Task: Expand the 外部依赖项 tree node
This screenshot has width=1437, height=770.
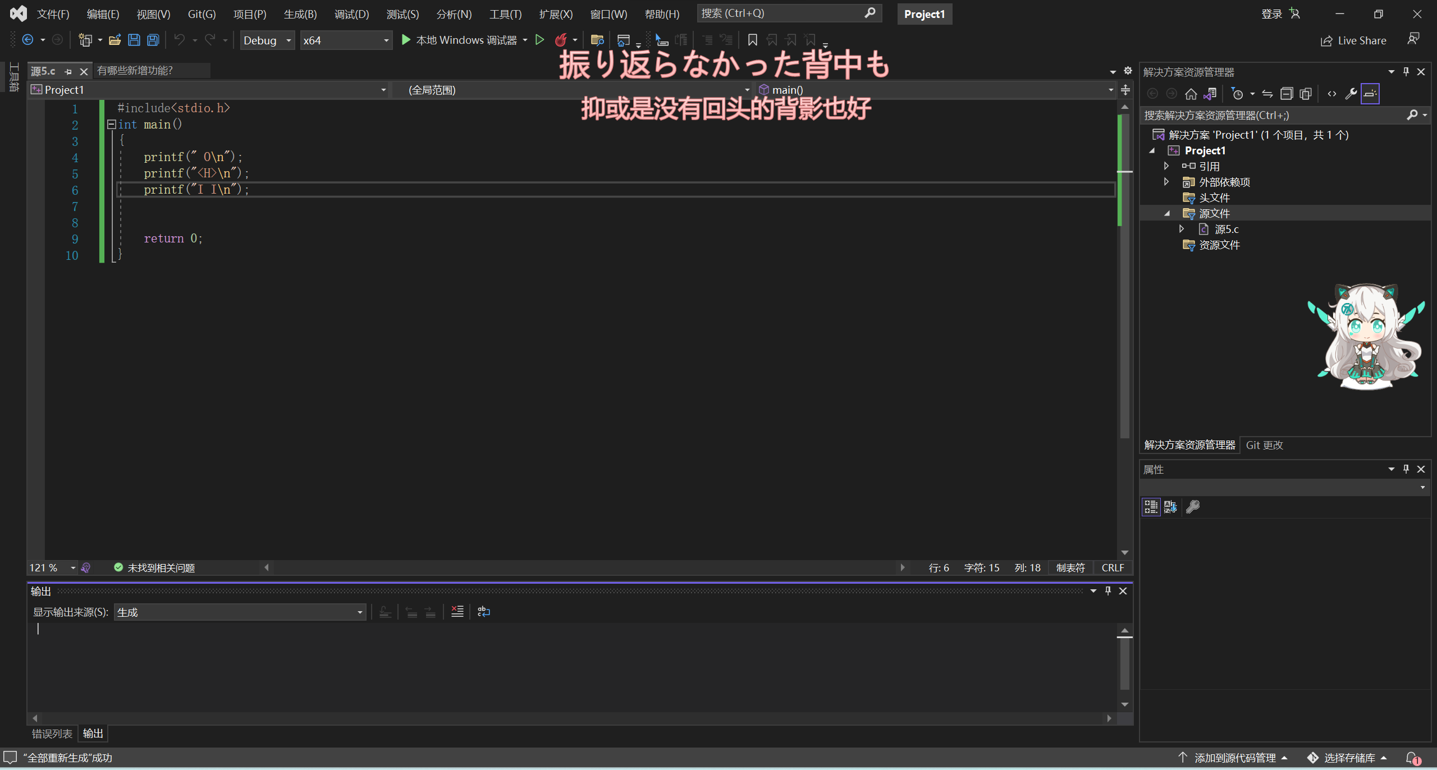Action: pos(1166,182)
